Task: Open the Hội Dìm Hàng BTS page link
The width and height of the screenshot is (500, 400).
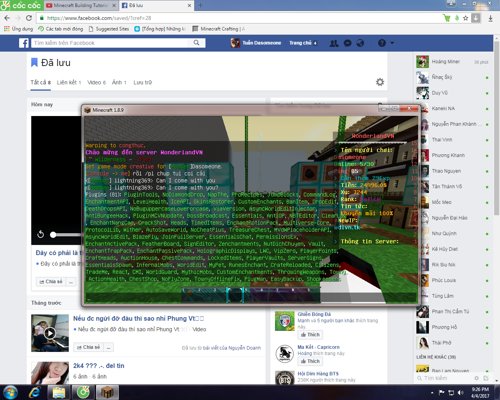Action: coord(318,374)
